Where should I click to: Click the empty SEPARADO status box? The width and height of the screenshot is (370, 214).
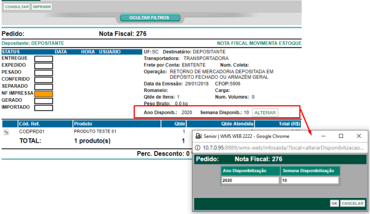44,87
